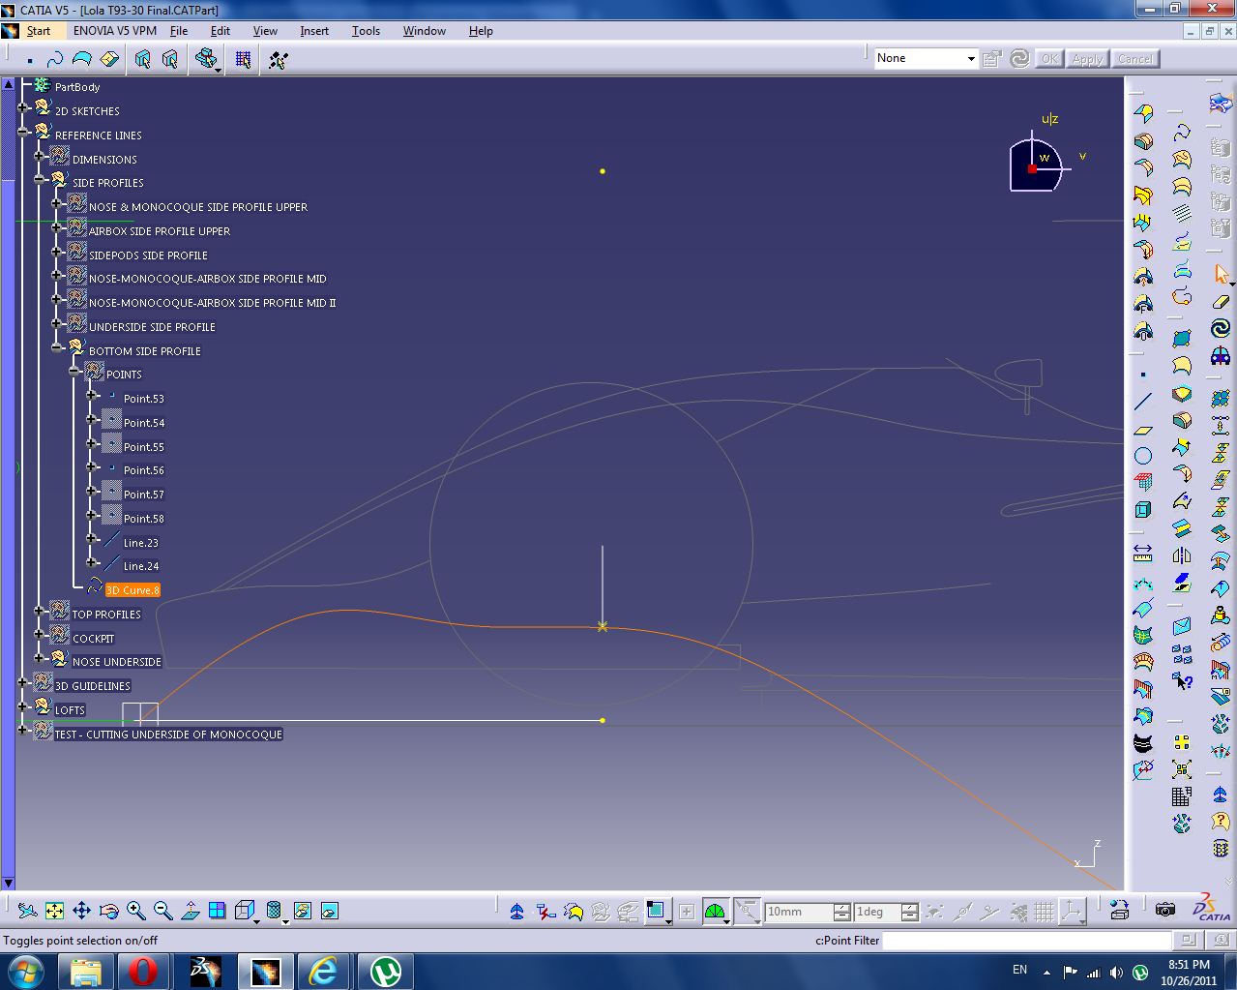The image size is (1237, 990).
Task: Switch to Isometric View using the cube icon
Action: coord(245,911)
